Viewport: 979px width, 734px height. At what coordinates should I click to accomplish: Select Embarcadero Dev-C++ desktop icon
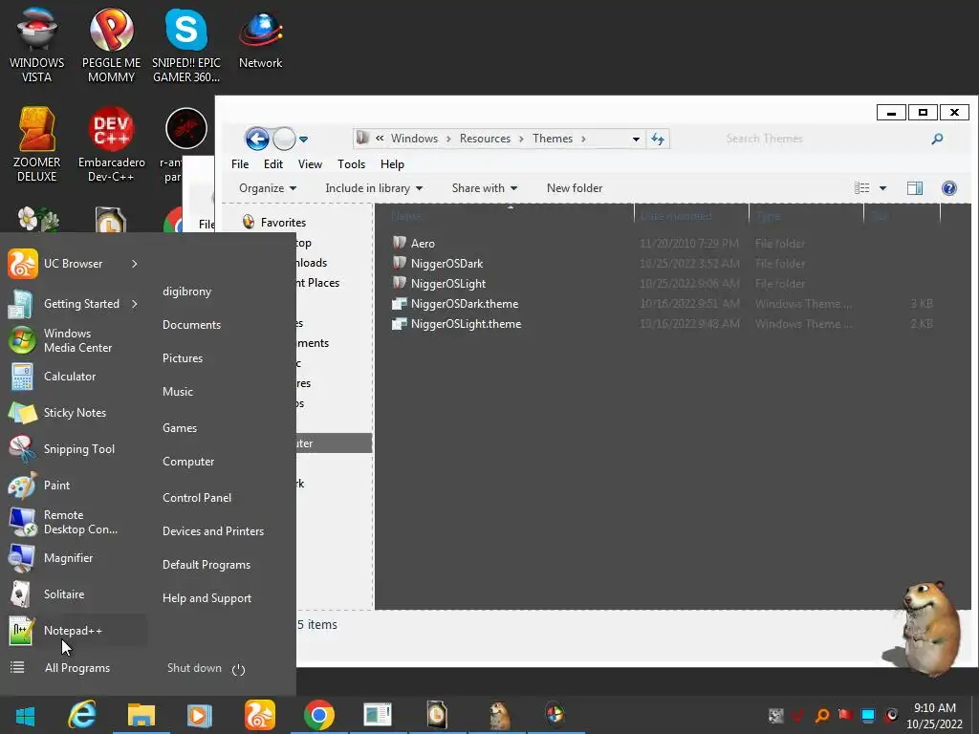tap(111, 145)
